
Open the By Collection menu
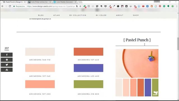click(x=78, y=15)
